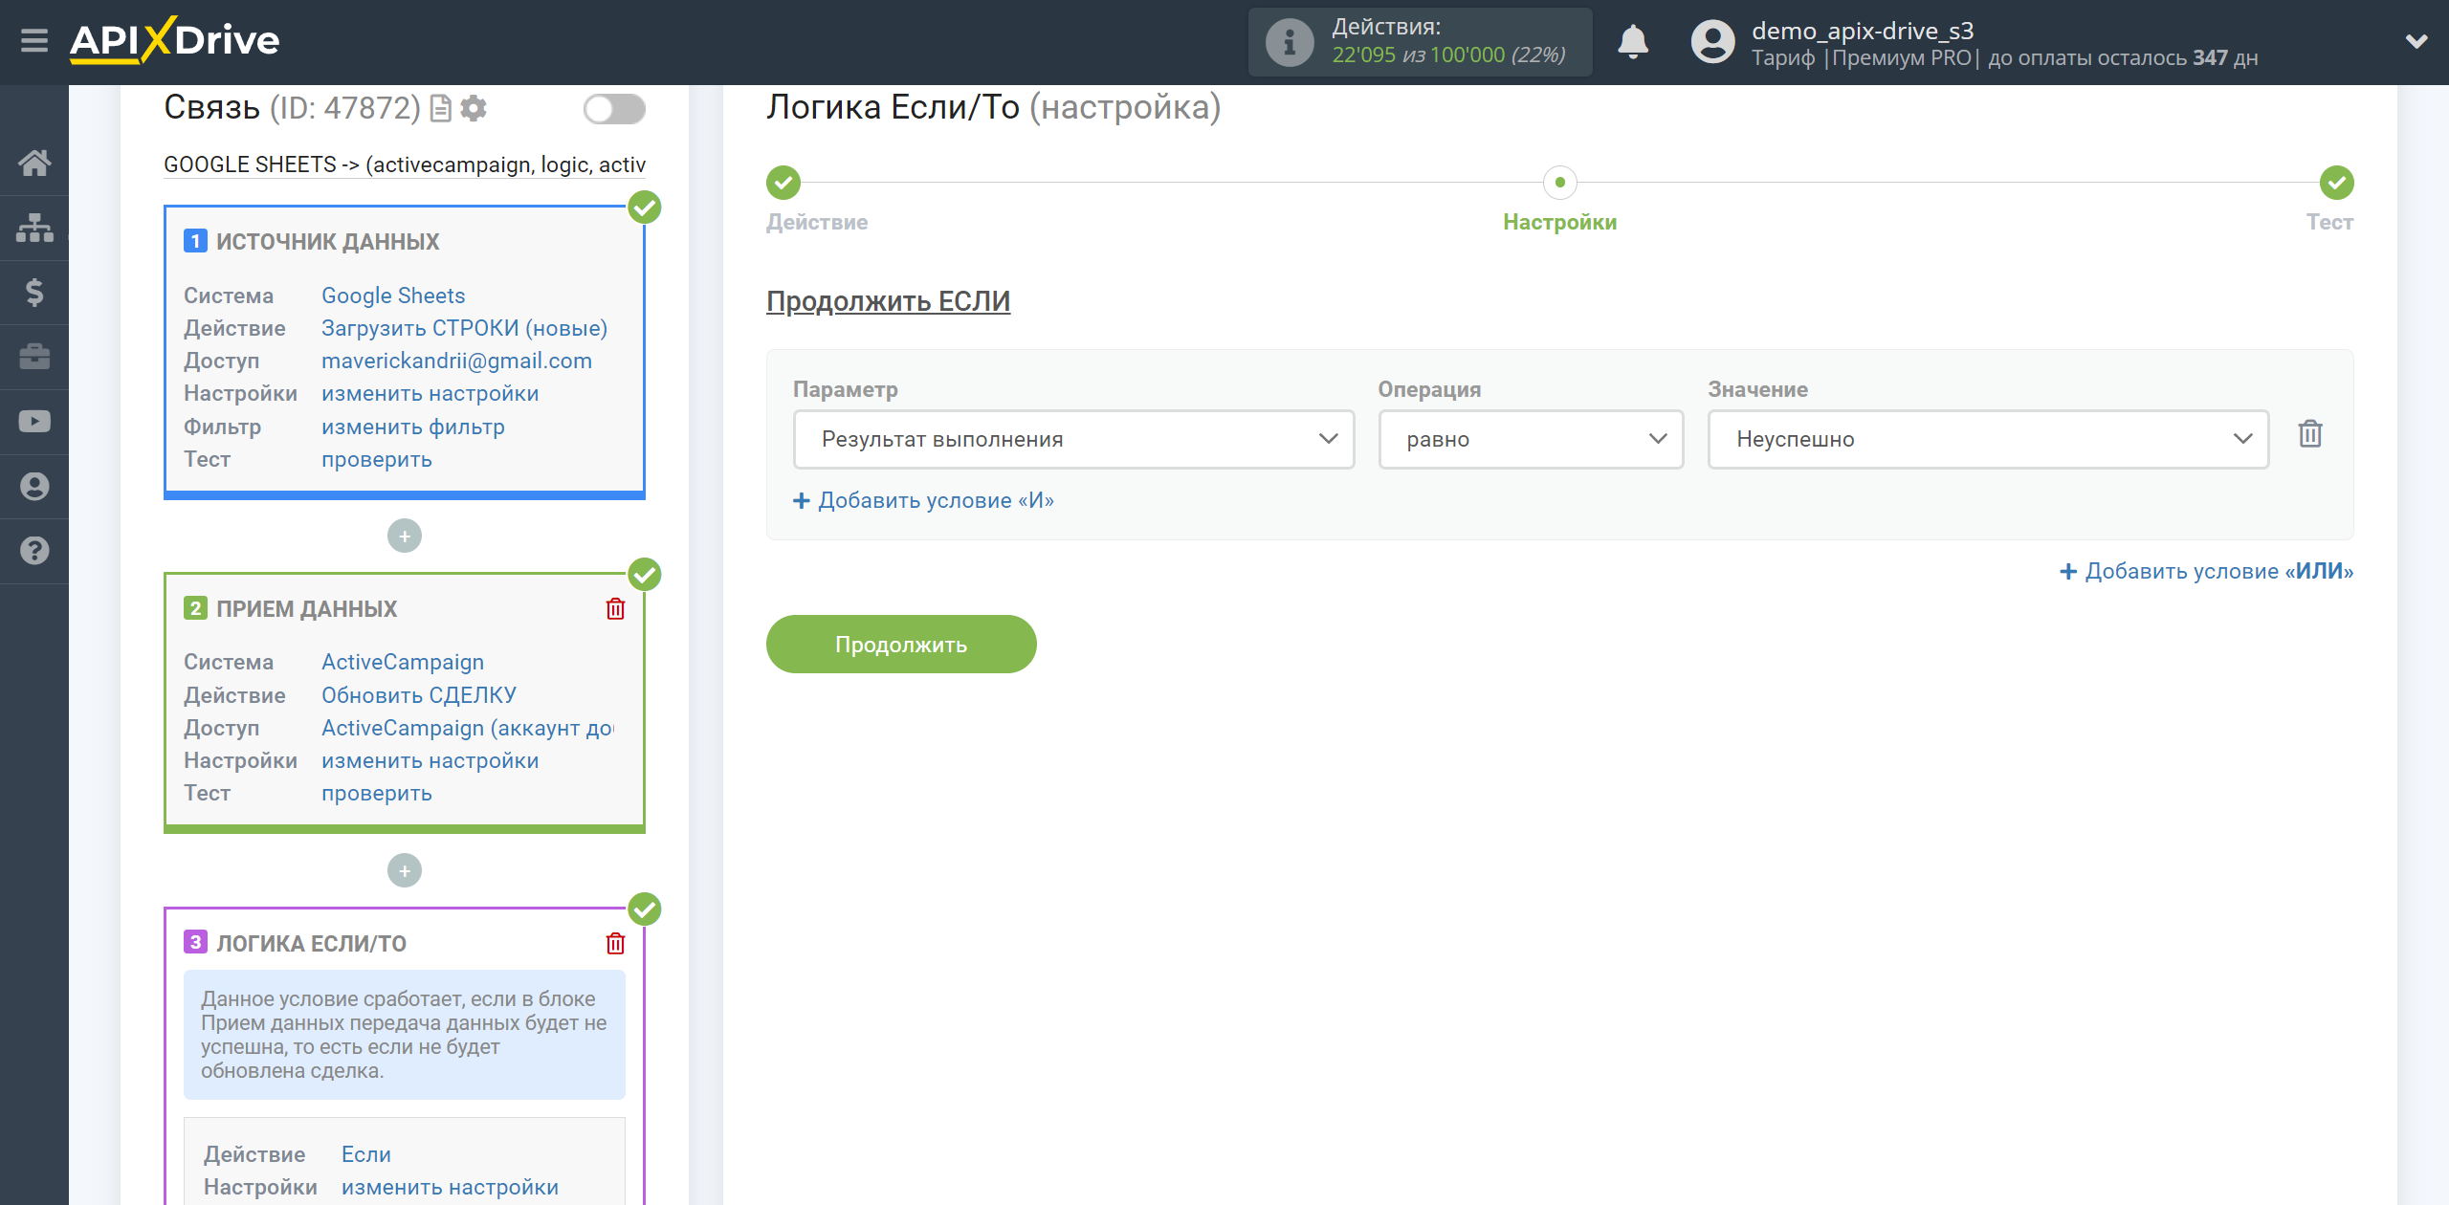Click the user avatar icon

pyautogui.click(x=1712, y=42)
